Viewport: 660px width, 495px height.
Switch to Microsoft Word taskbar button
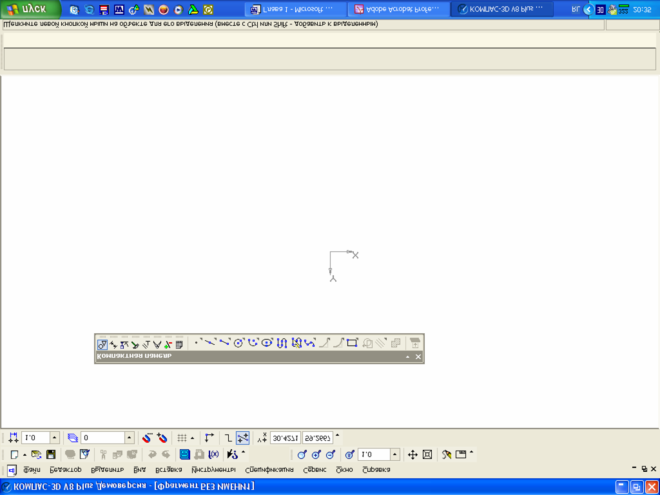click(x=296, y=9)
